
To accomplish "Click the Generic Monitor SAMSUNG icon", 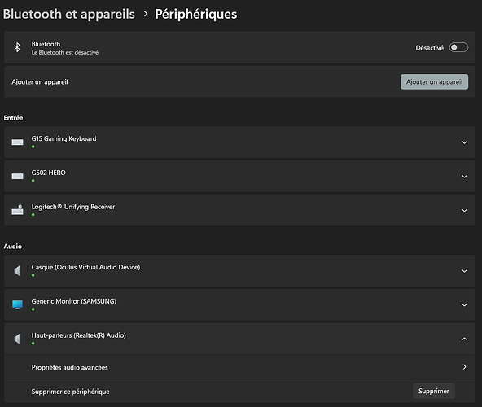I will pyautogui.click(x=17, y=304).
